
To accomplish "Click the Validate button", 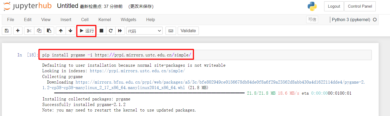I will click(188, 31).
